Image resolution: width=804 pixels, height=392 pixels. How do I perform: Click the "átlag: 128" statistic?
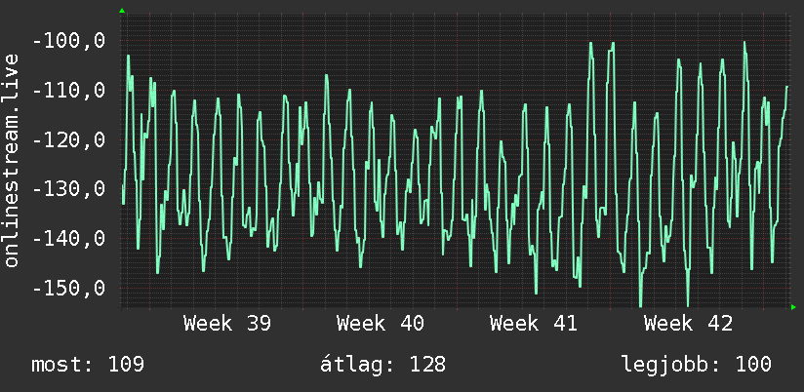tap(382, 365)
